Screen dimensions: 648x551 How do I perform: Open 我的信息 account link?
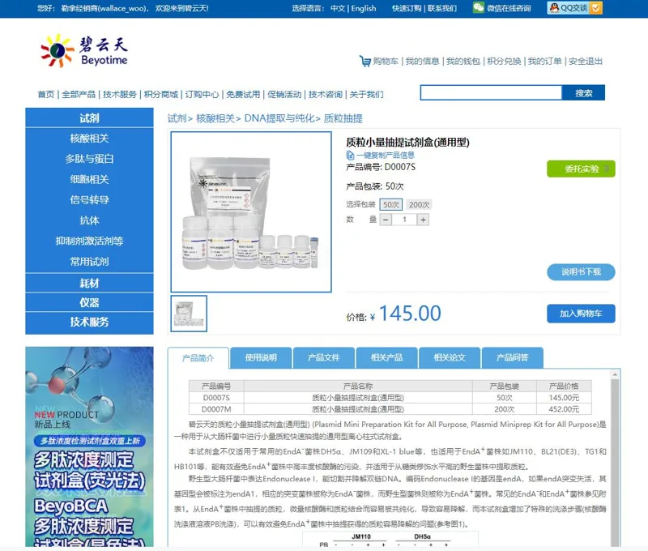[x=422, y=61]
